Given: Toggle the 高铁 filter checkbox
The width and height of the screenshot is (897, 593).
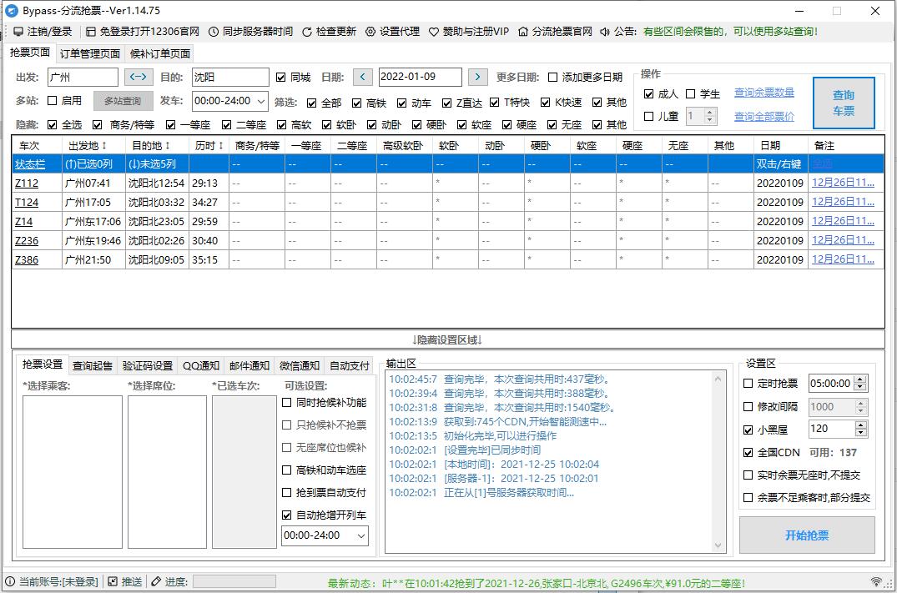Looking at the screenshot, I should 356,103.
